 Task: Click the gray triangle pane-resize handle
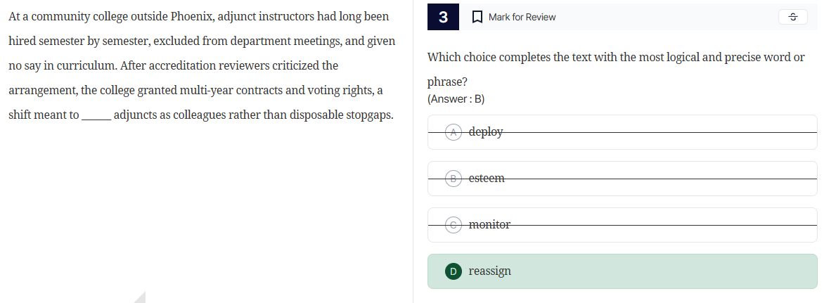point(140,297)
